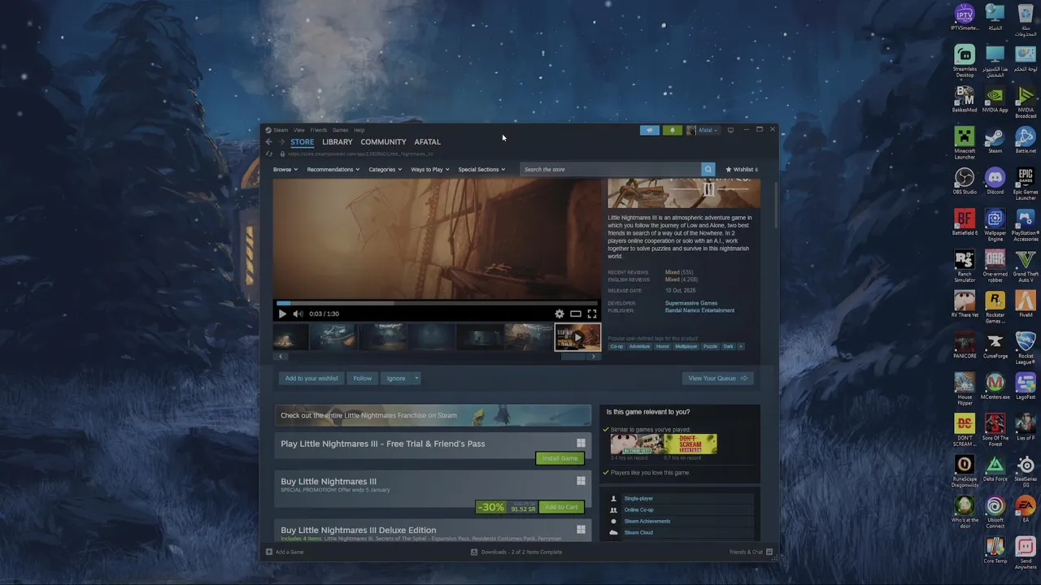The width and height of the screenshot is (1041, 585).
Task: Click Add a Game at bottom left
Action: click(285, 552)
